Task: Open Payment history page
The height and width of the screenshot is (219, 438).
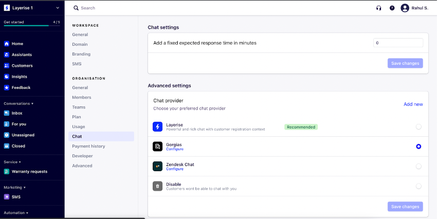Action: point(88,147)
